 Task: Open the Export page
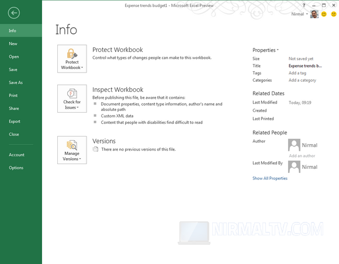(x=21, y=121)
